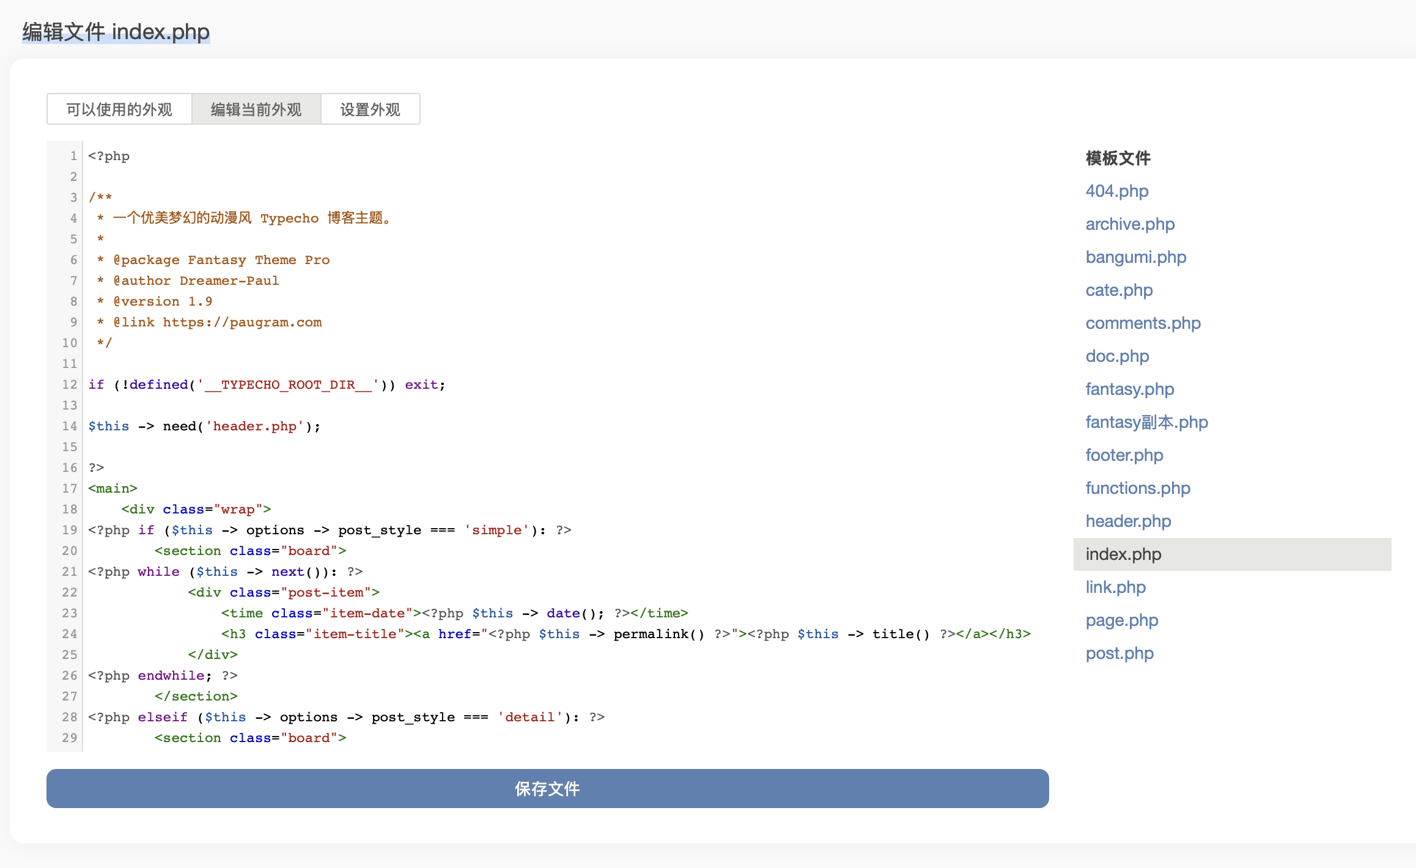
Task: Click the div class="wrap" line
Action: click(x=196, y=509)
